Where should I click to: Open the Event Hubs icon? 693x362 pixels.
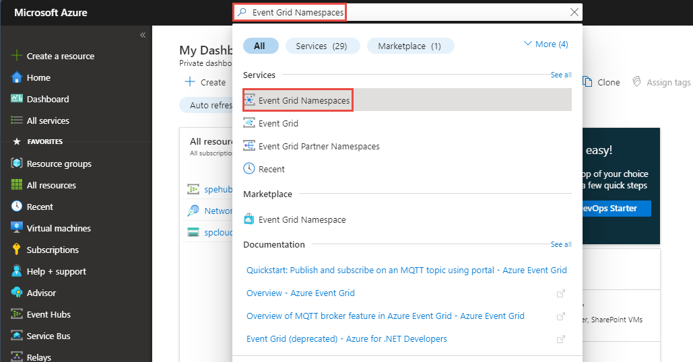point(17,314)
